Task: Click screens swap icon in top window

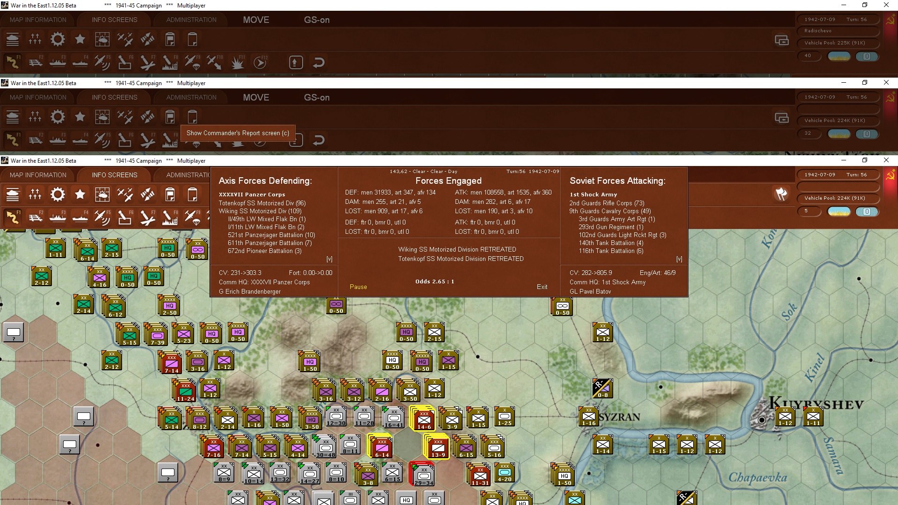Action: [x=782, y=41]
